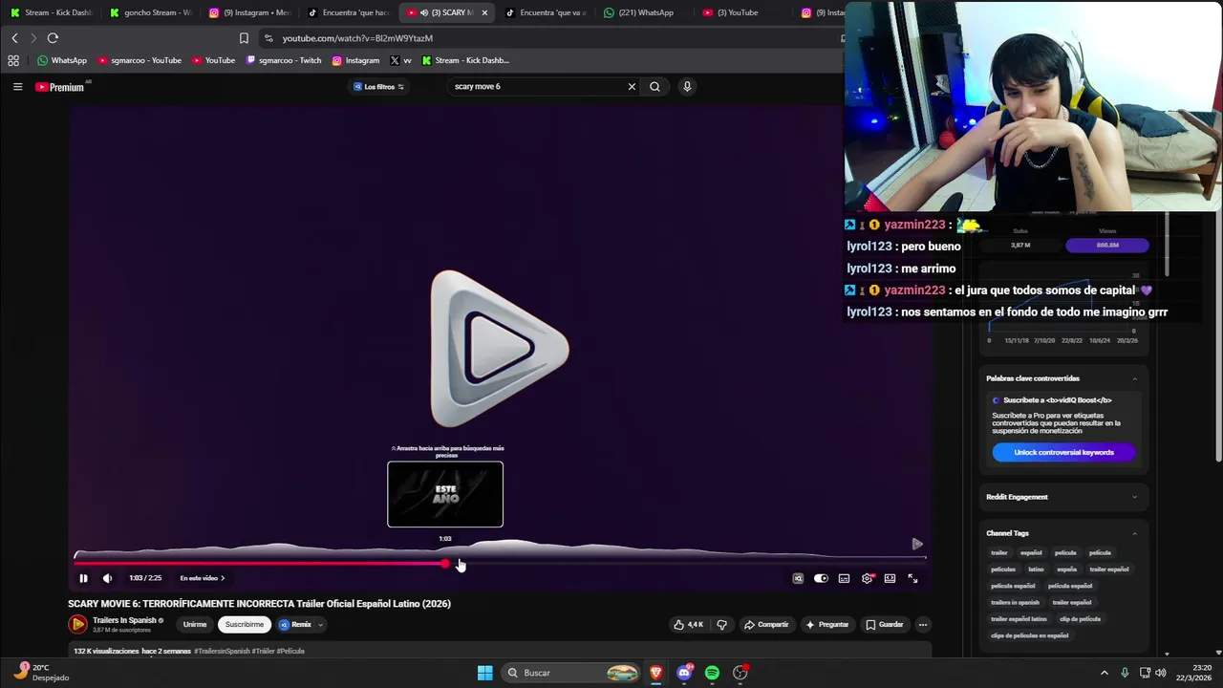Click the 'trailer español latino' channel tag
The width and height of the screenshot is (1223, 688).
coord(1019,619)
